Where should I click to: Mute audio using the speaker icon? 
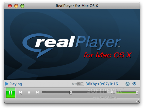click(113, 92)
